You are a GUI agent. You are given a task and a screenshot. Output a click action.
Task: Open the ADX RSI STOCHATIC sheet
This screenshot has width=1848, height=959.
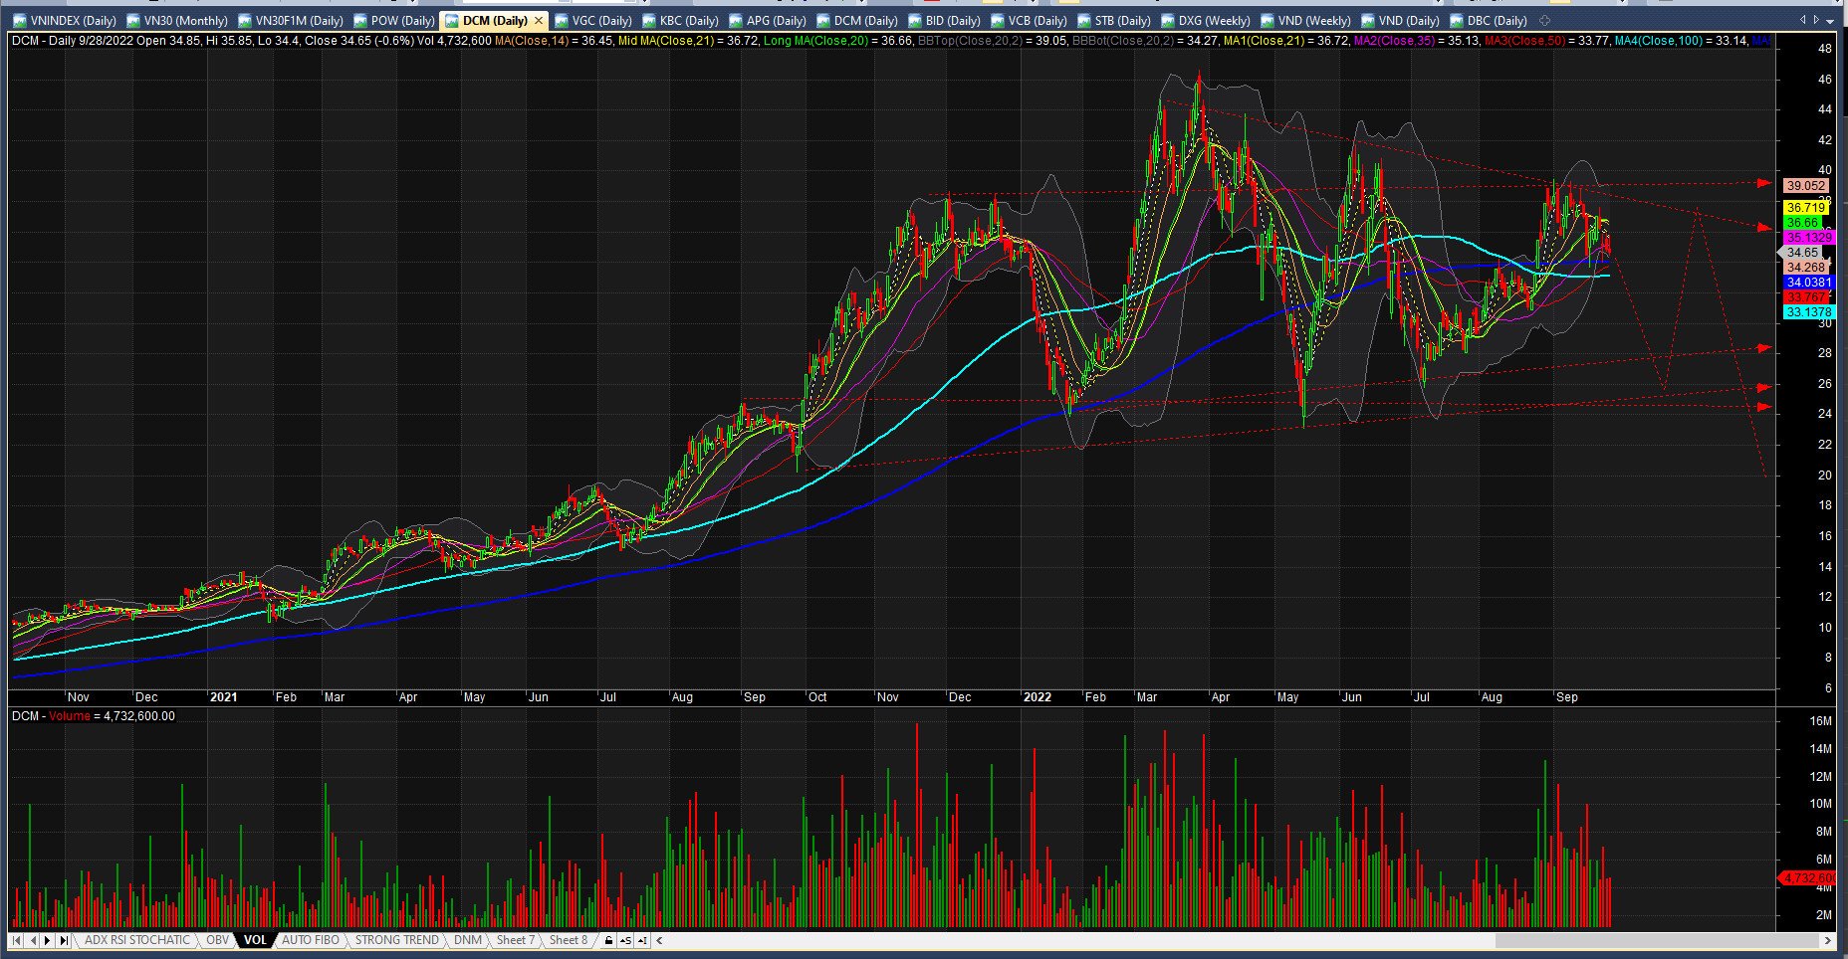[136, 940]
